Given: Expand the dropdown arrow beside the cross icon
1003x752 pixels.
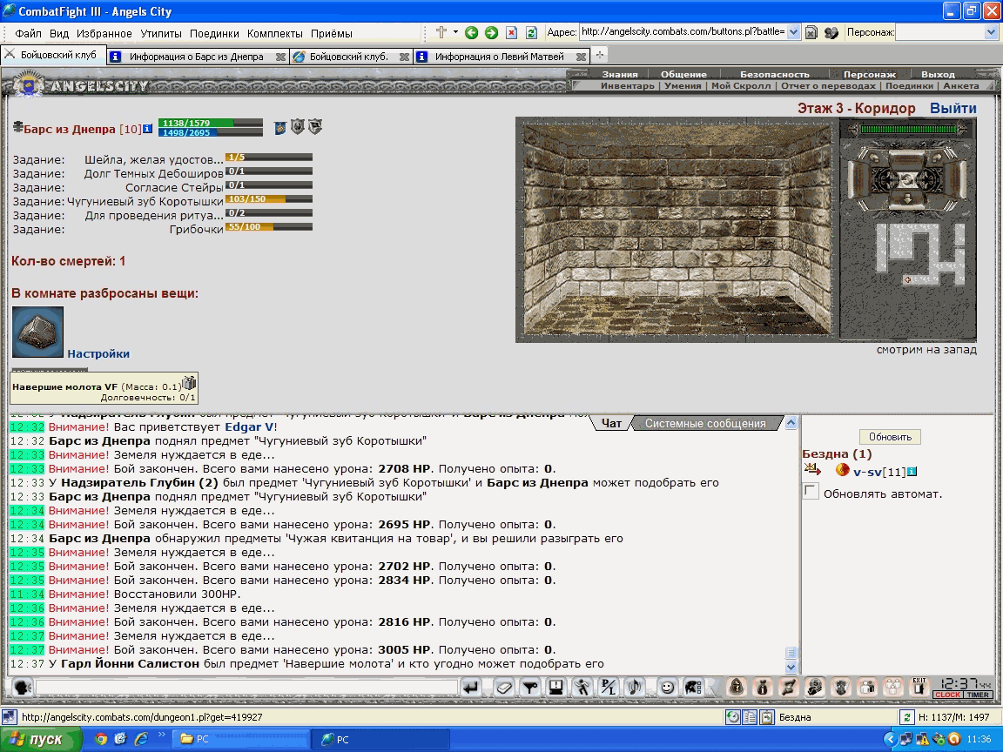Looking at the screenshot, I should point(455,32).
